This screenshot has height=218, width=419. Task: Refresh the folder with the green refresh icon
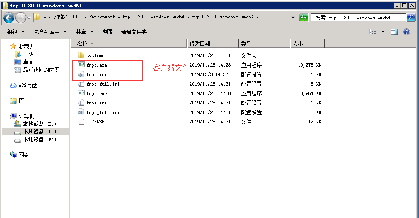coord(304,18)
